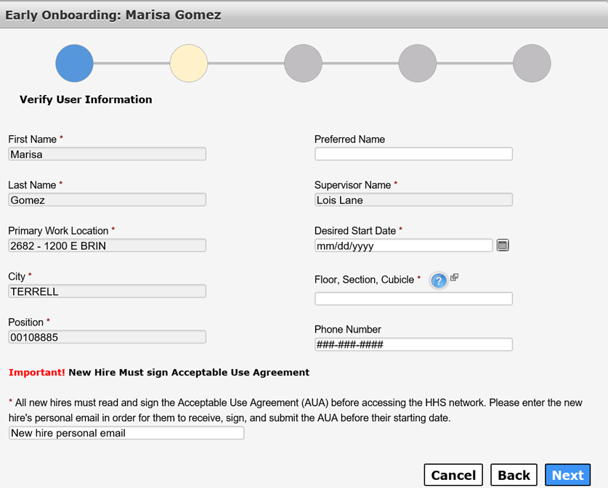This screenshot has height=488, width=608.
Task: Click into the Desired Start Date field
Action: point(404,245)
